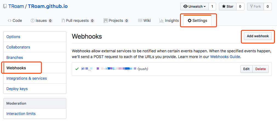The image size is (277, 126).
Task: Click the pull request icon on its tab
Action: 63,21
